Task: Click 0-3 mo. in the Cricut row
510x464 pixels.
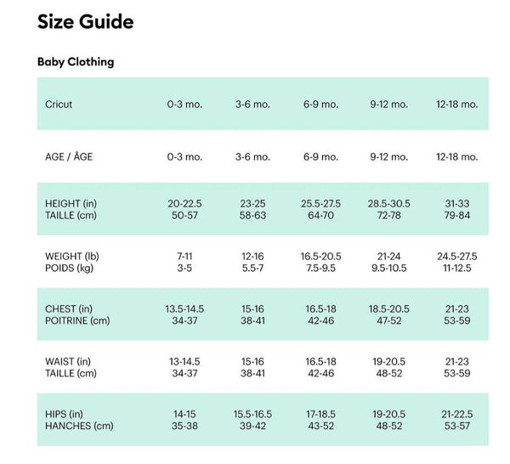Action: point(184,105)
